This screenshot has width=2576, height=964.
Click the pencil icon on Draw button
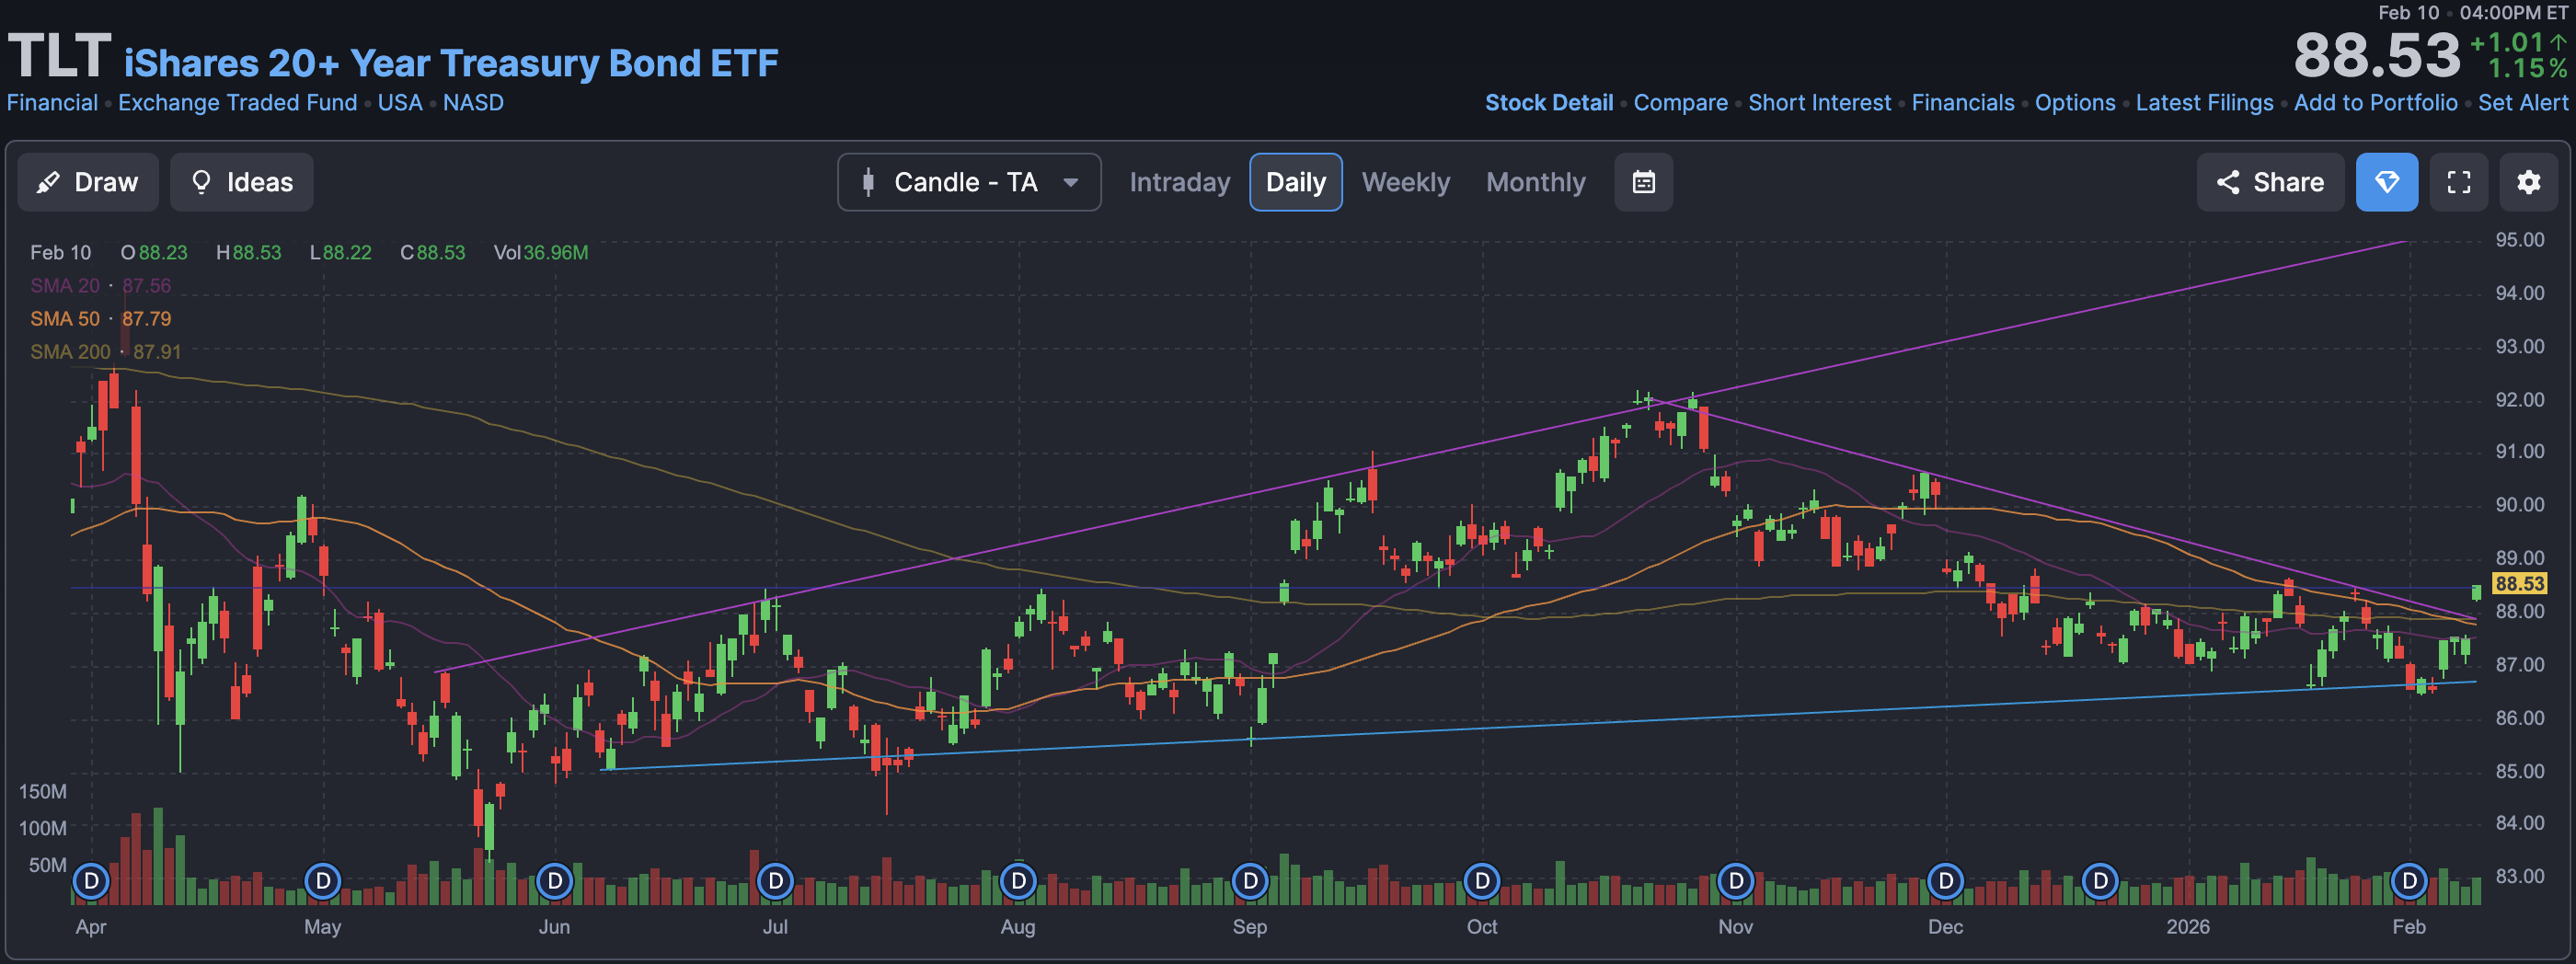click(x=48, y=182)
